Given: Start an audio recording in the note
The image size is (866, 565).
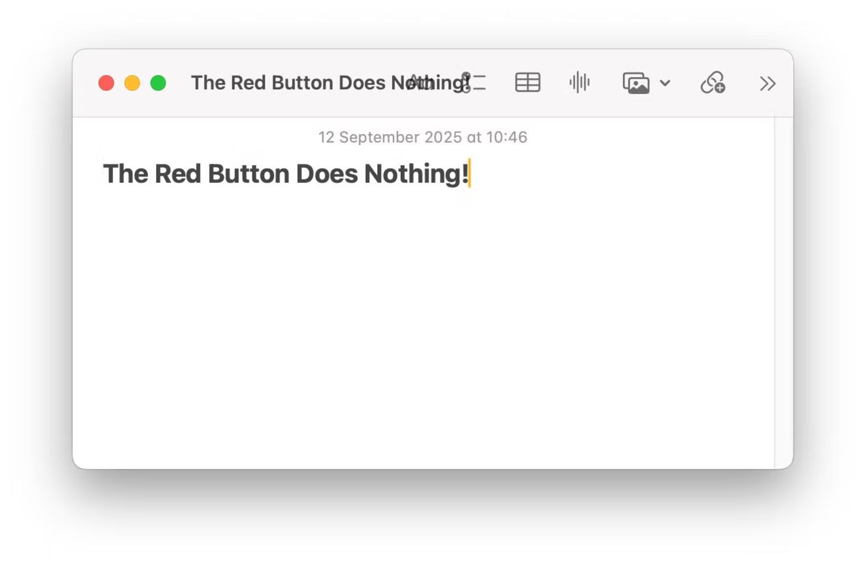Looking at the screenshot, I should 580,83.
